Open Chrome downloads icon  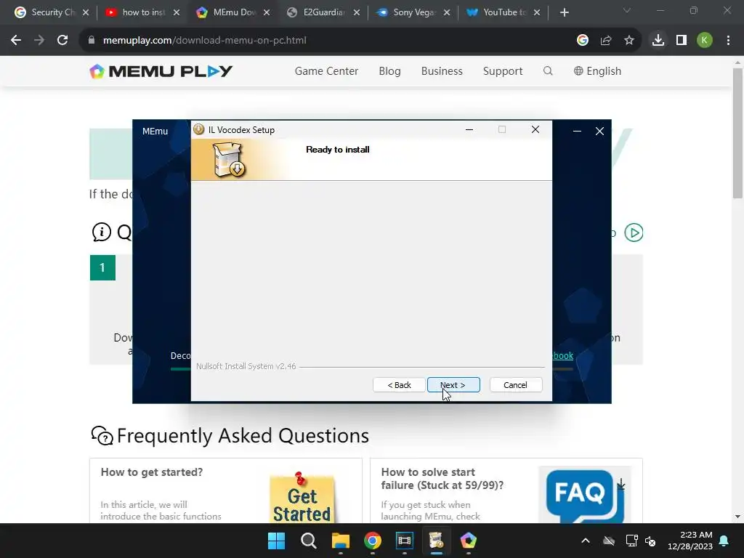658,41
